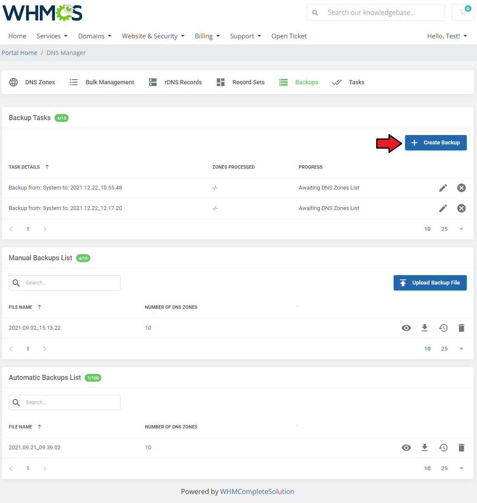Viewport: 477px width, 503px height.
Task: Sort Backup Tasks by Progress column
Action: pyautogui.click(x=311, y=167)
